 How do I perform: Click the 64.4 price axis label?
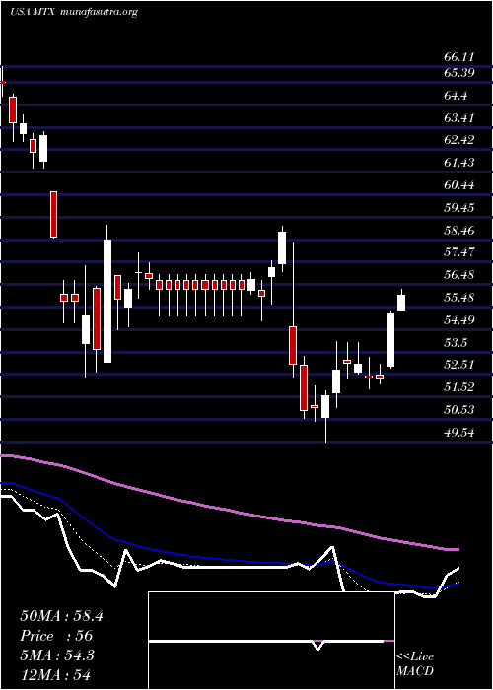pos(456,95)
